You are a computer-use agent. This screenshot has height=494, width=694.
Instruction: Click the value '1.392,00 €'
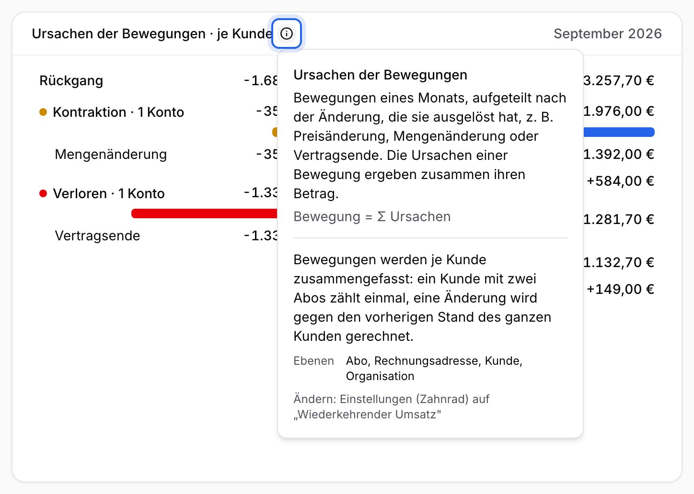619,154
